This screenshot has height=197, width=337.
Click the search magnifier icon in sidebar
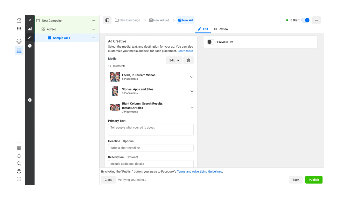[19, 164]
